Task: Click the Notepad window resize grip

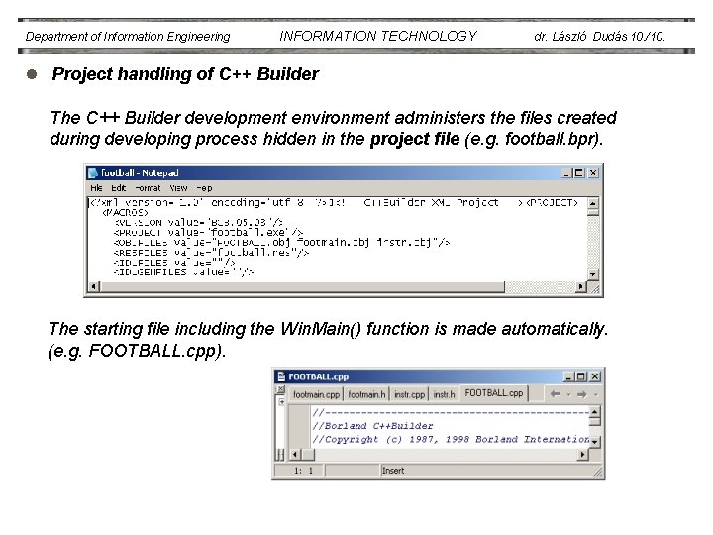Action: click(x=594, y=287)
